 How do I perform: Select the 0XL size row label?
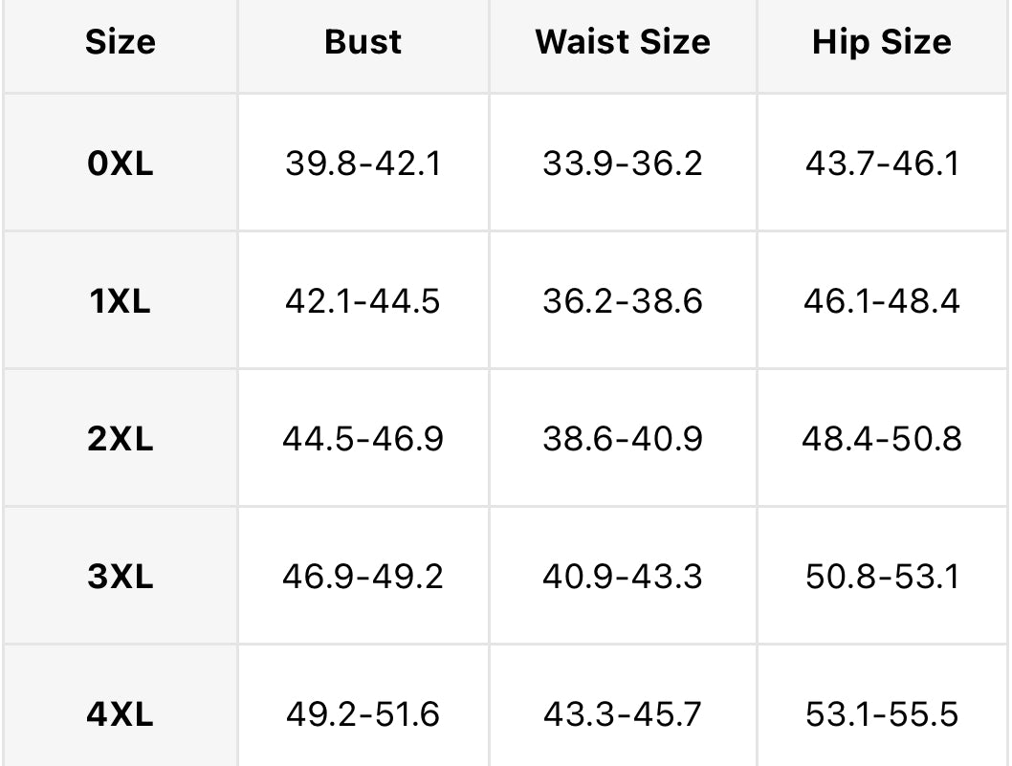click(x=121, y=164)
